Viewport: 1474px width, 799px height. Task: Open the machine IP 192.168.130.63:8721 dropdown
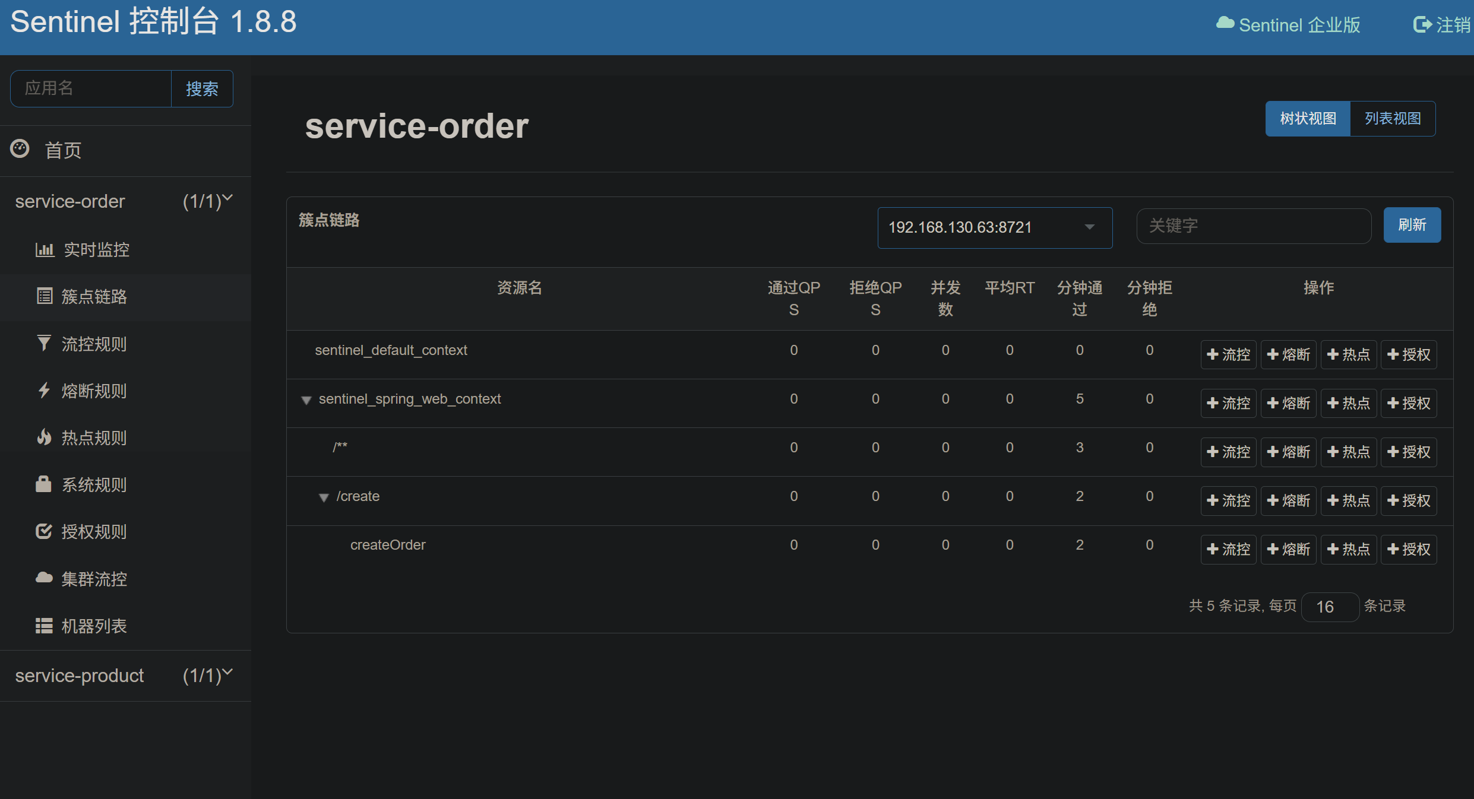(995, 227)
